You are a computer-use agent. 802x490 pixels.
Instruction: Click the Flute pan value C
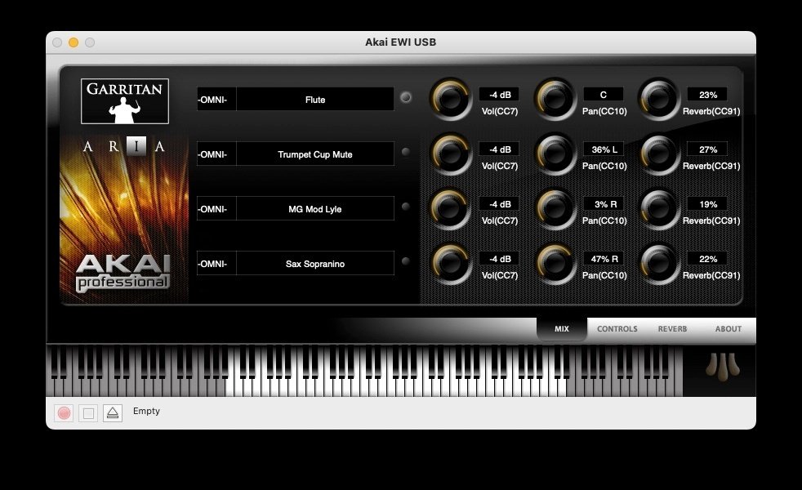(604, 95)
